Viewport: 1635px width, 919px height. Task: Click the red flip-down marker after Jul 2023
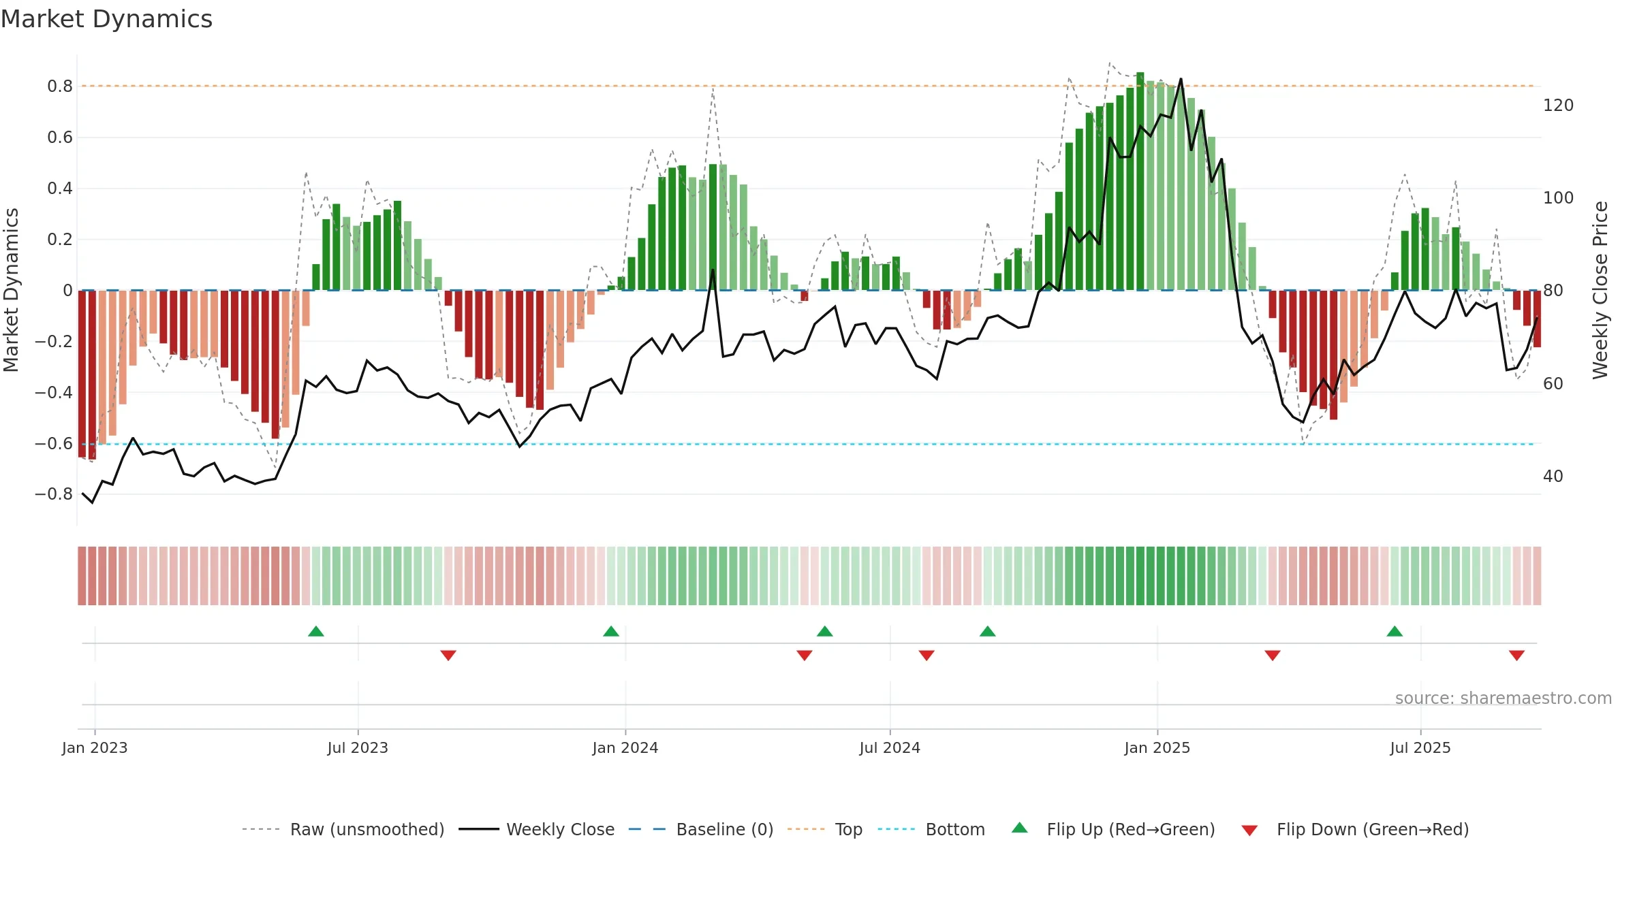[x=448, y=655]
